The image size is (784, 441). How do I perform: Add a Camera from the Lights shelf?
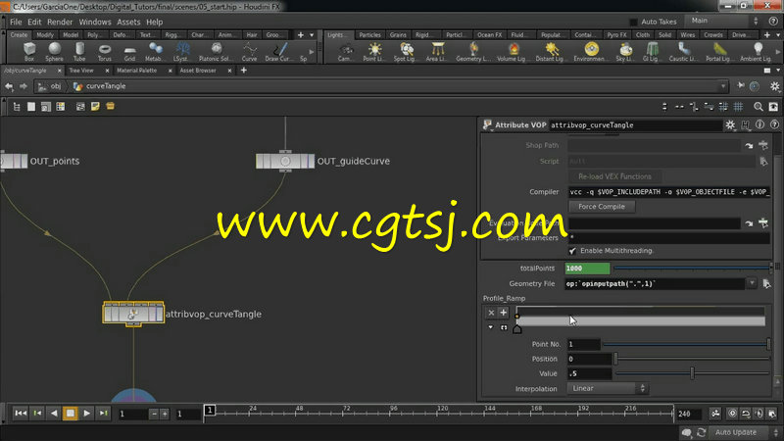[x=345, y=52]
